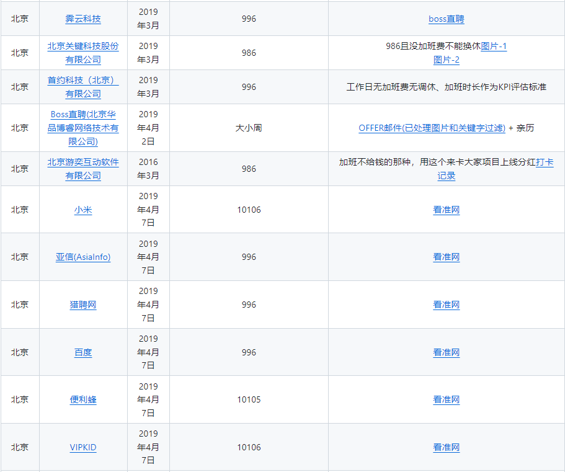Select the 986且没加班费不能换休 description text
This screenshot has width=565, height=472.
point(433,46)
